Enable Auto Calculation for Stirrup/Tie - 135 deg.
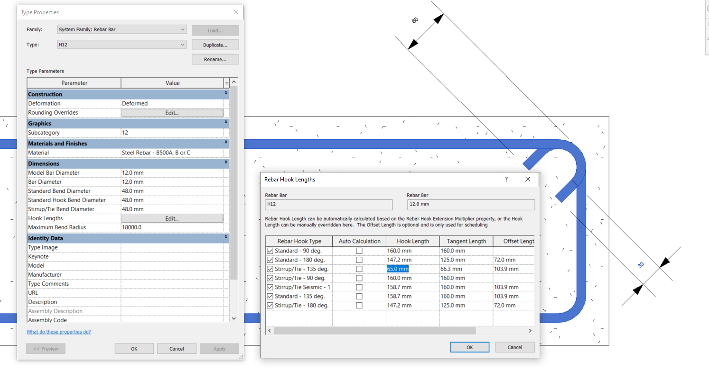709x370 pixels. click(x=359, y=269)
